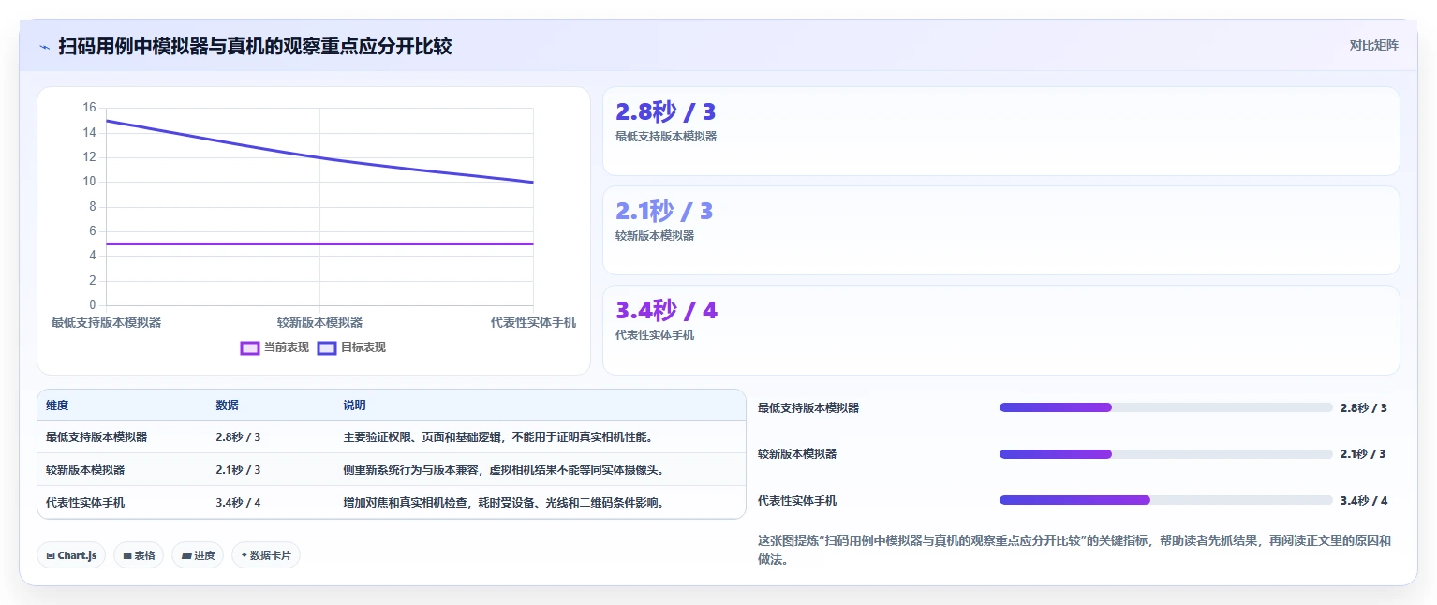Viewport: 1437px width, 605px height.
Task: Click the 目标表现 blue legend swatch
Action: point(327,347)
